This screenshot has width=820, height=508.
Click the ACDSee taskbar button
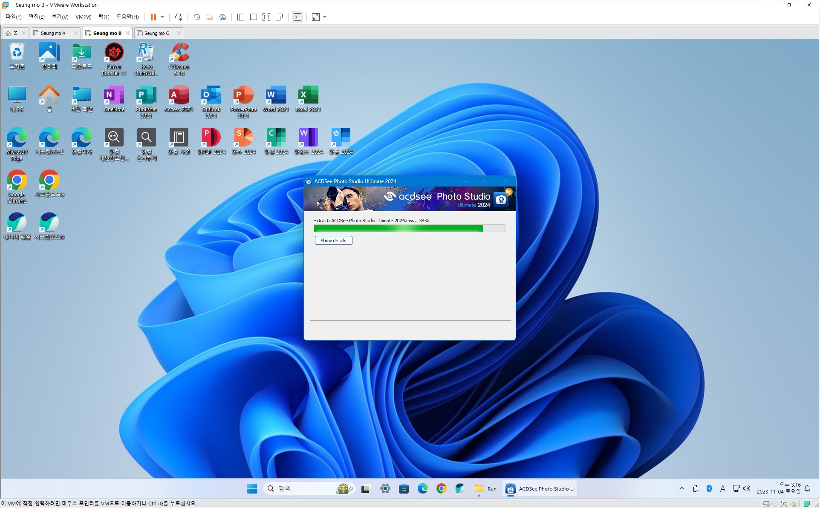[x=540, y=488]
